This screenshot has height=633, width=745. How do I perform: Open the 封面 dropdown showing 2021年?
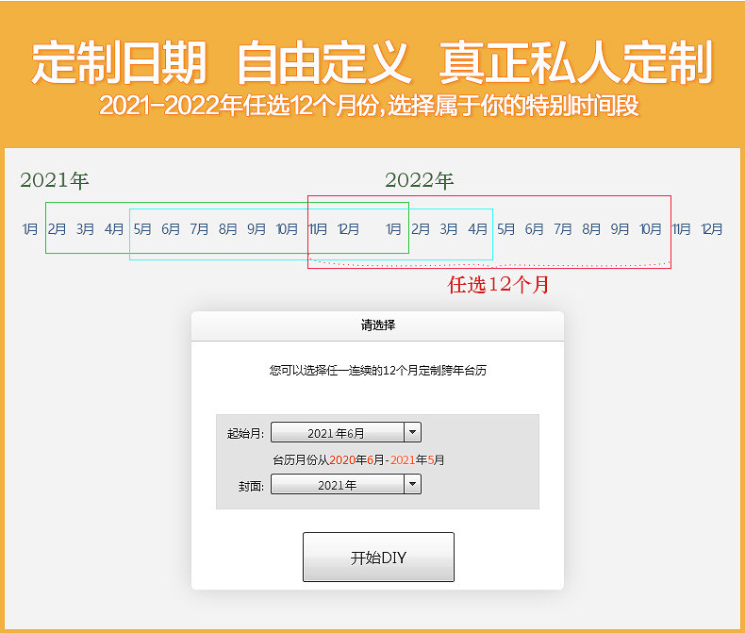(x=345, y=485)
